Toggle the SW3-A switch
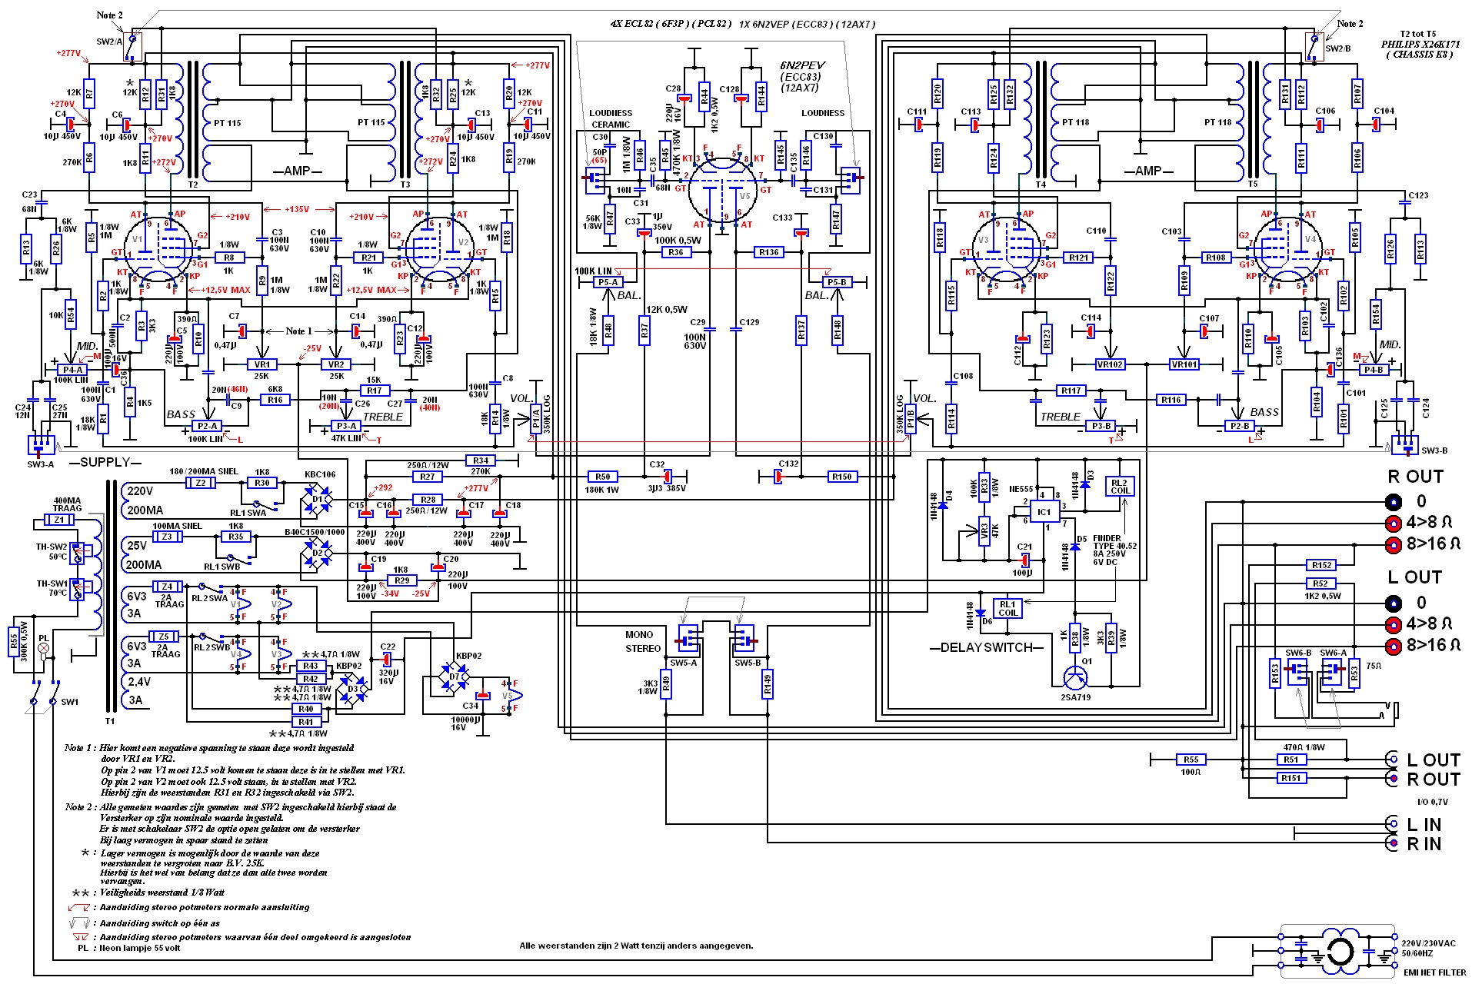Image resolution: width=1472 pixels, height=994 pixels. [x=41, y=445]
